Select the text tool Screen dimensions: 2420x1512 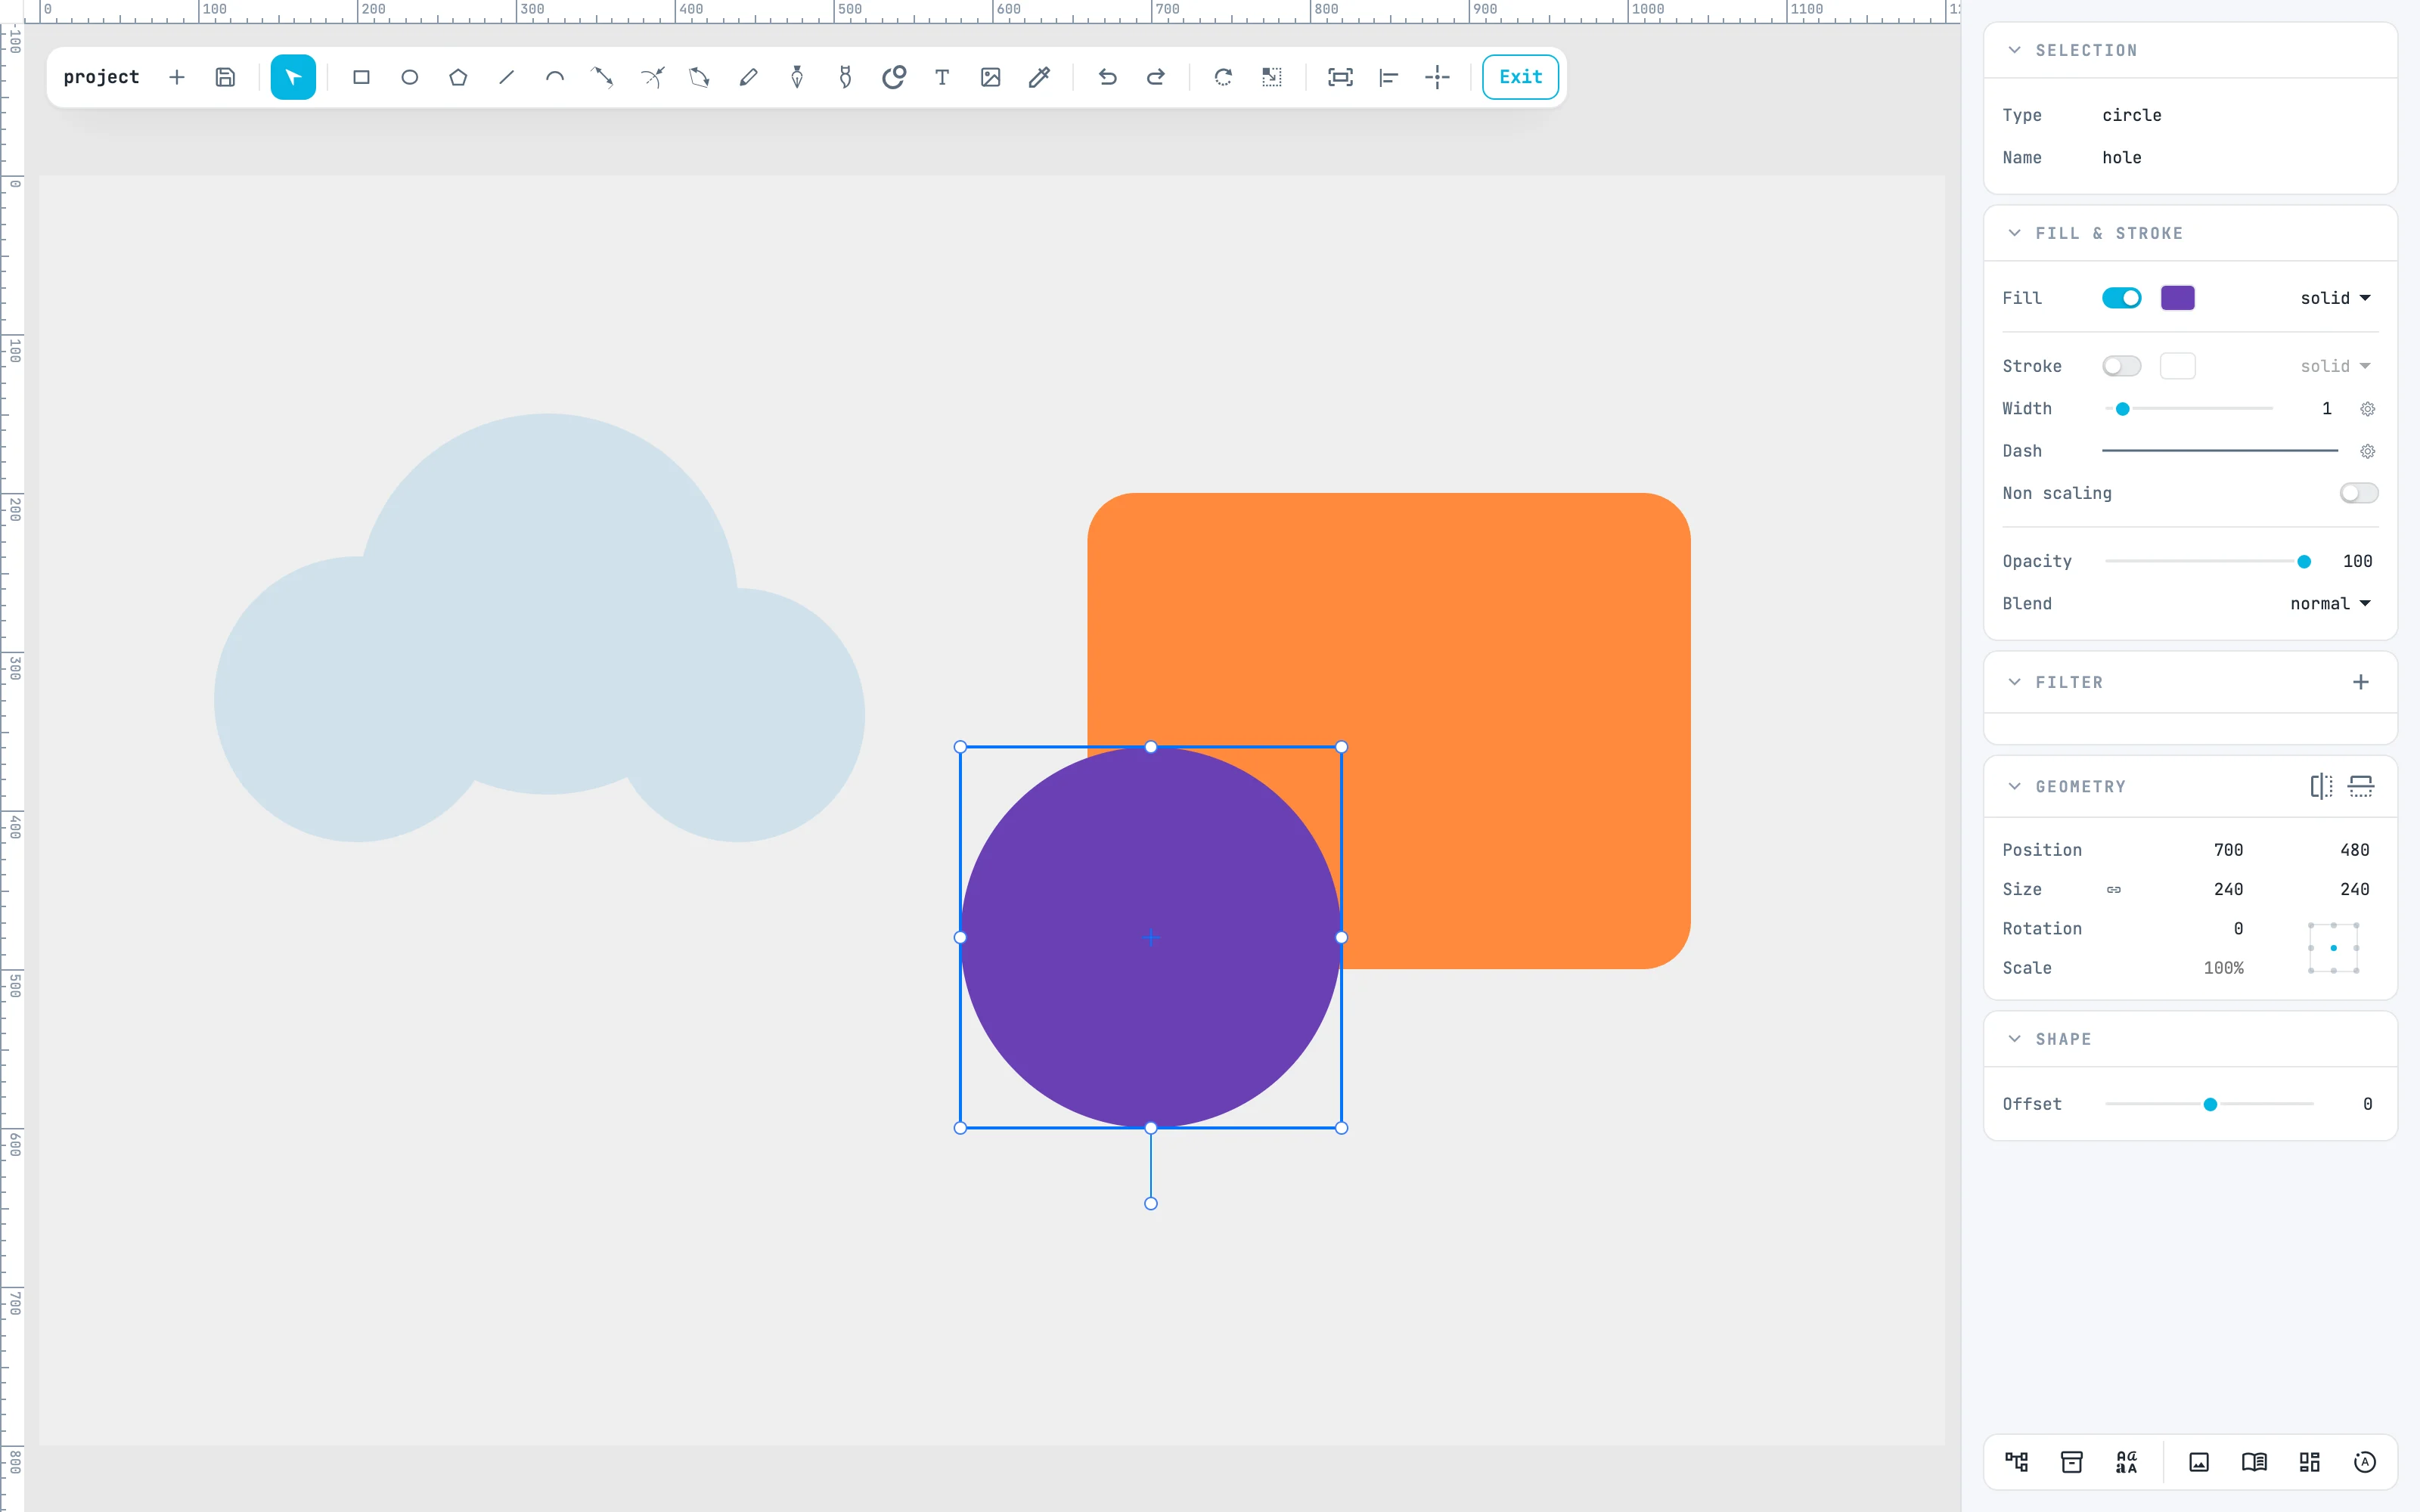click(x=942, y=77)
